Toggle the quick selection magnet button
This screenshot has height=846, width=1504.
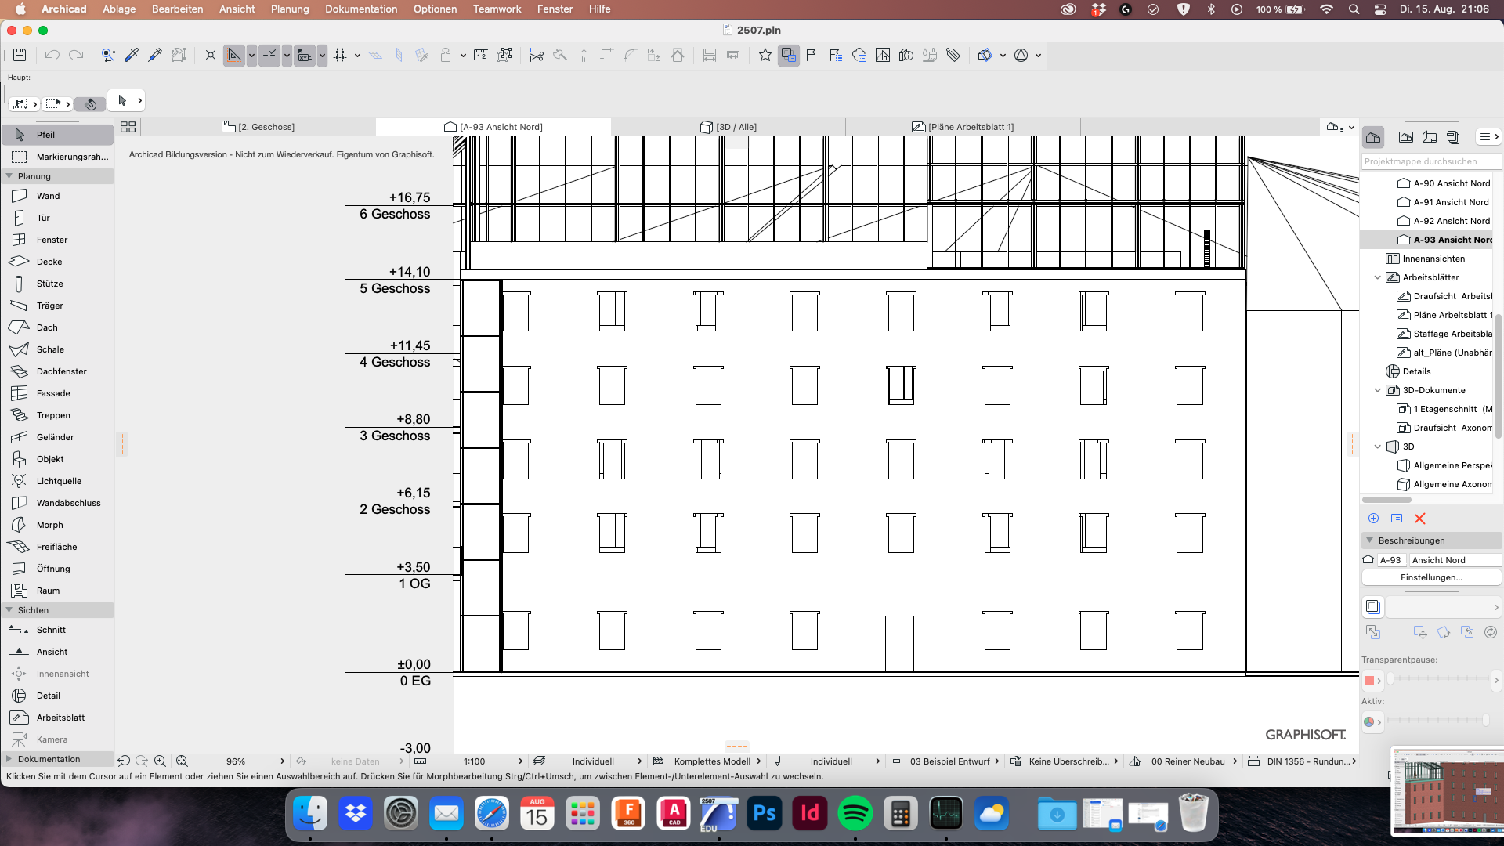click(x=92, y=103)
